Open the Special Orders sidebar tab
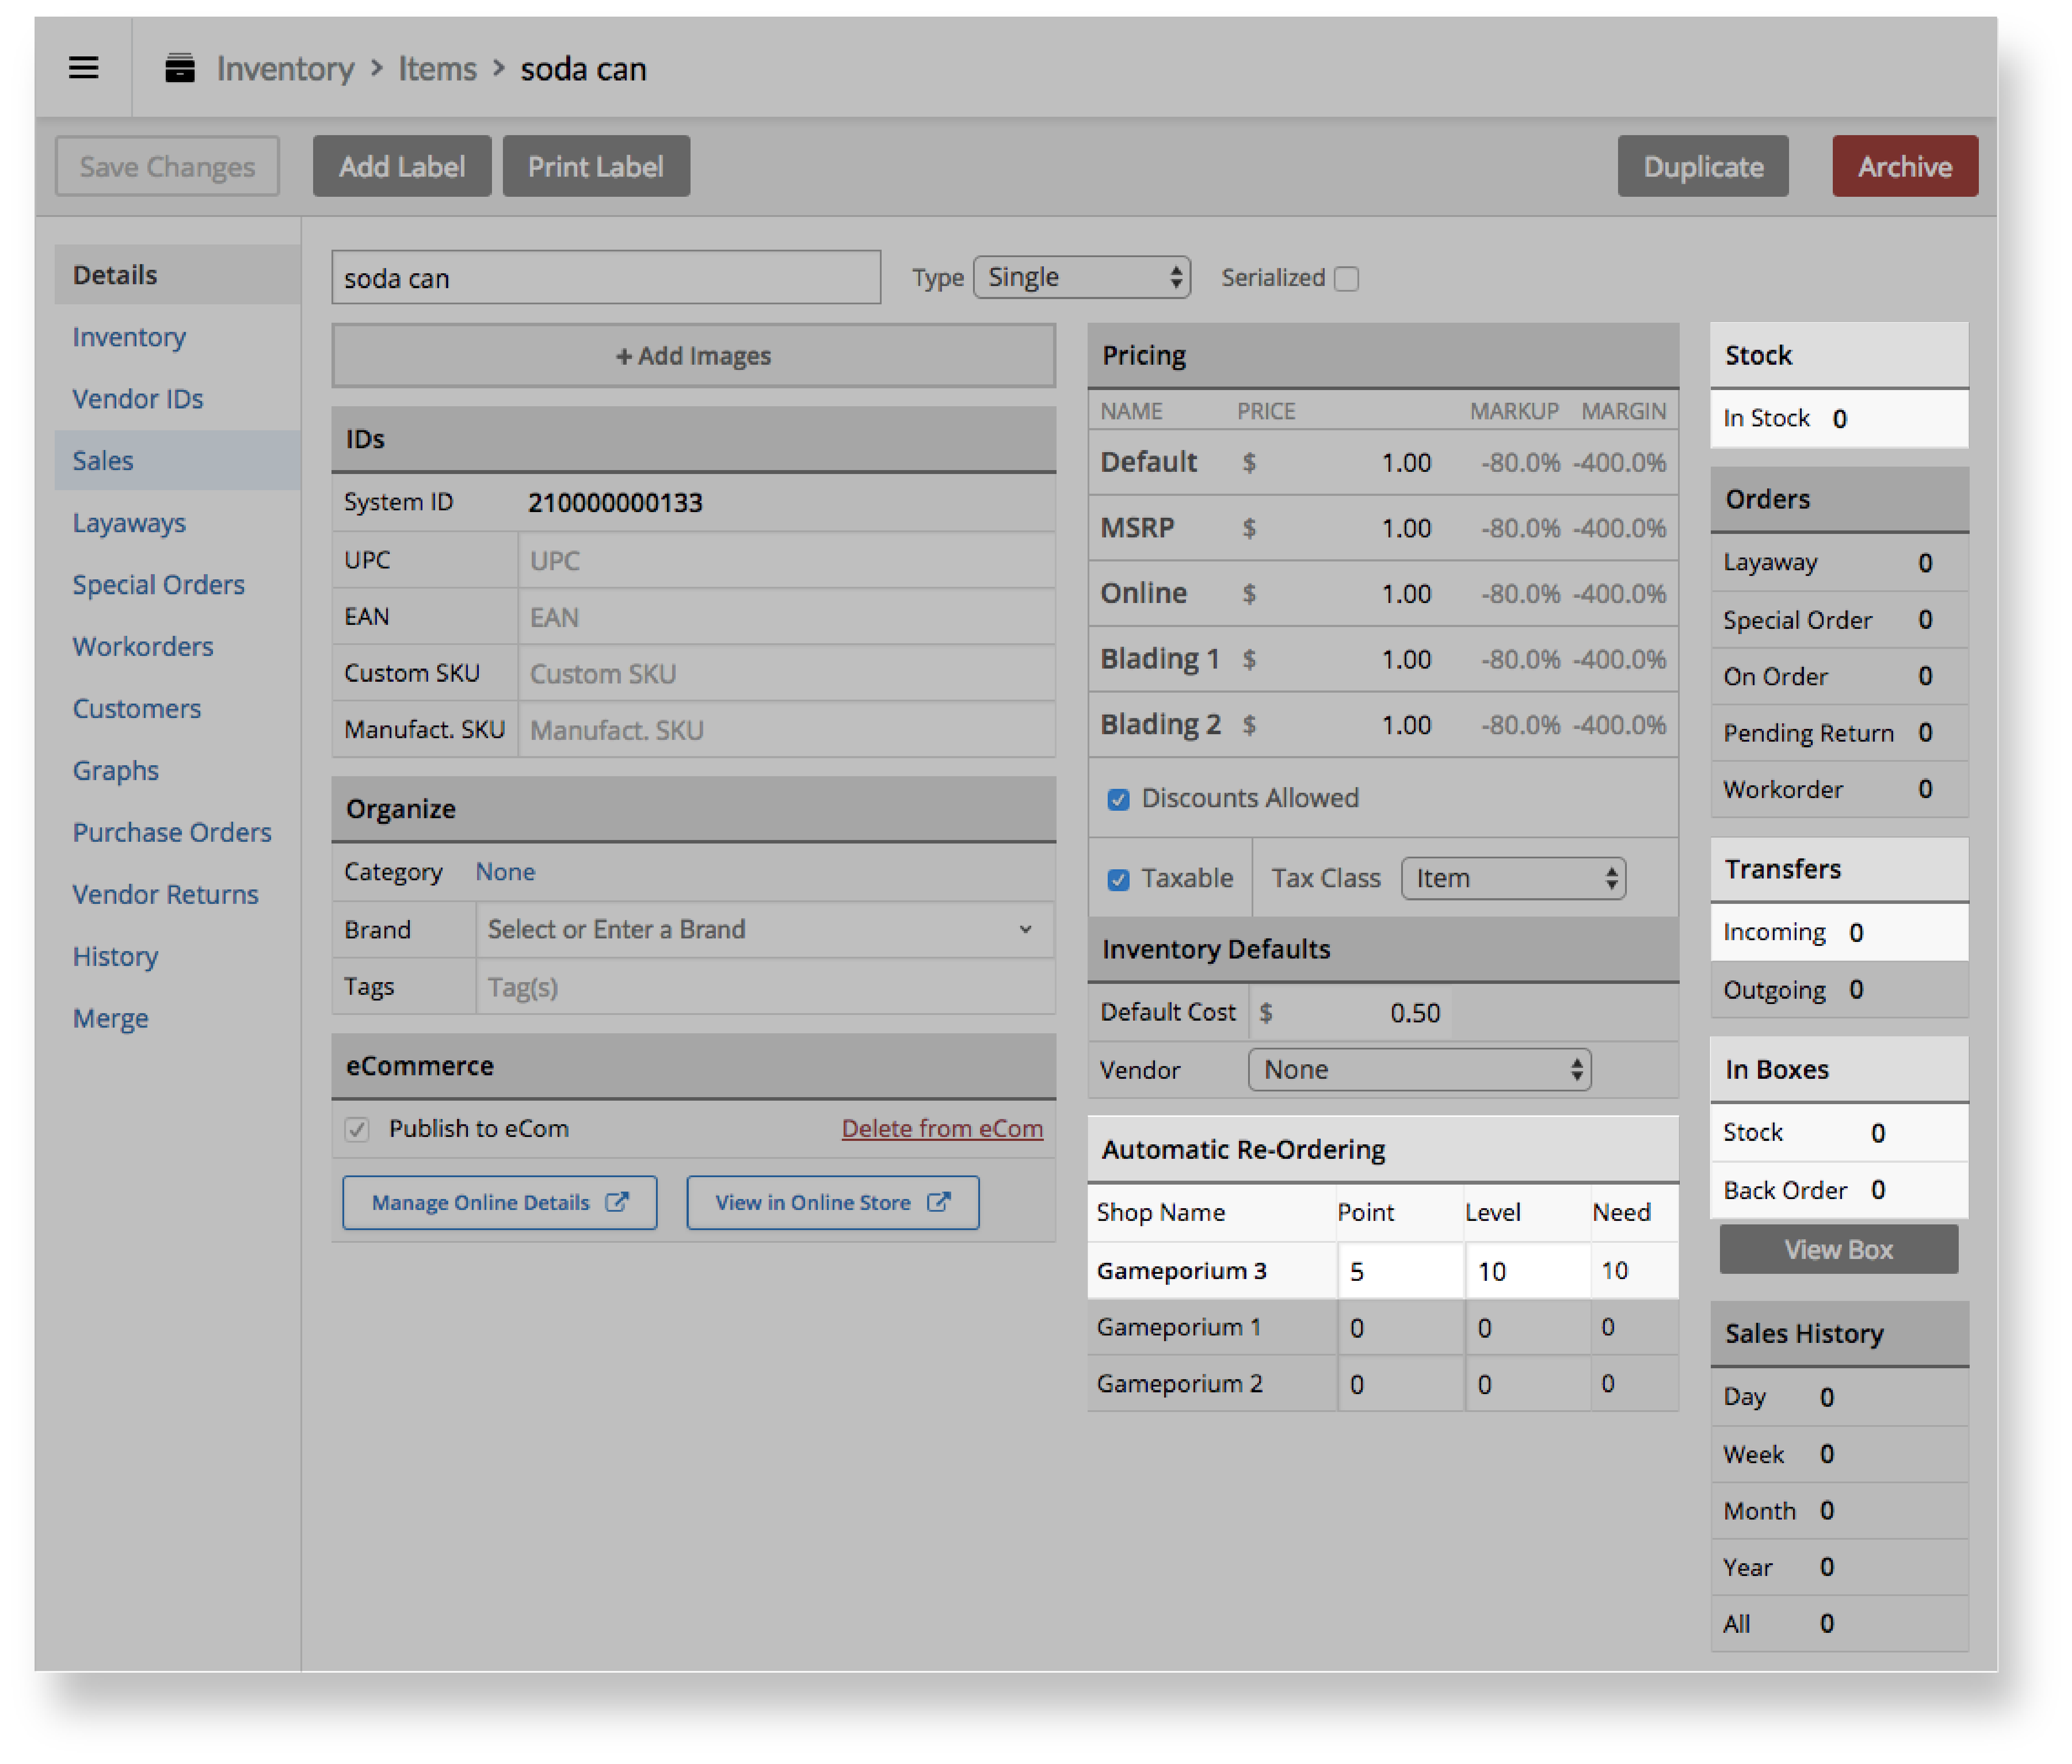The image size is (2072, 1764). [177, 584]
